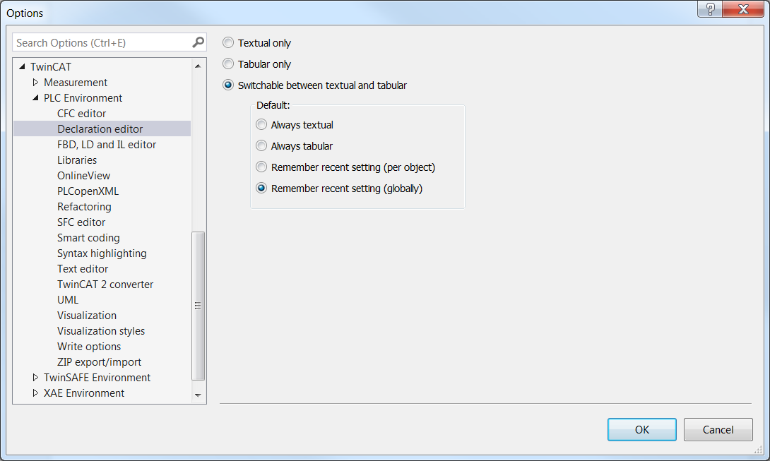This screenshot has height=461, width=770.
Task: Select Switchable between textual and tabular
Action: [228, 85]
